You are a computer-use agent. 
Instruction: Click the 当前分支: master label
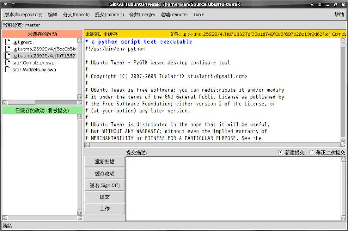(21, 25)
